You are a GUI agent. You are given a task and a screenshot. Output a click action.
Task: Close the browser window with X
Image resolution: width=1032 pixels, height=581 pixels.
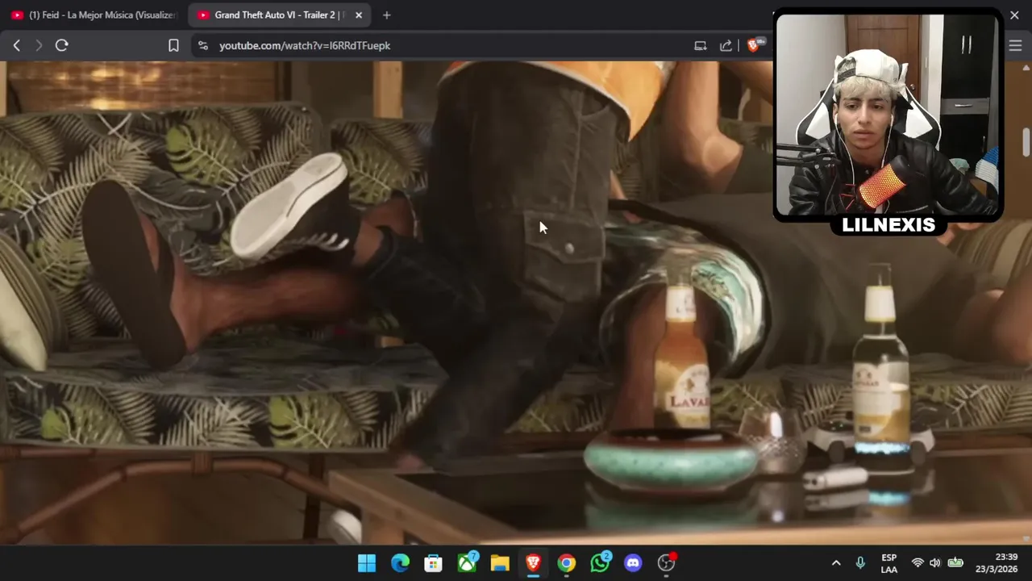click(x=1014, y=15)
